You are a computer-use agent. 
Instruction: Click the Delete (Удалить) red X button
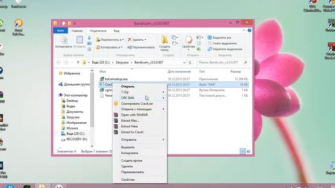(137, 40)
